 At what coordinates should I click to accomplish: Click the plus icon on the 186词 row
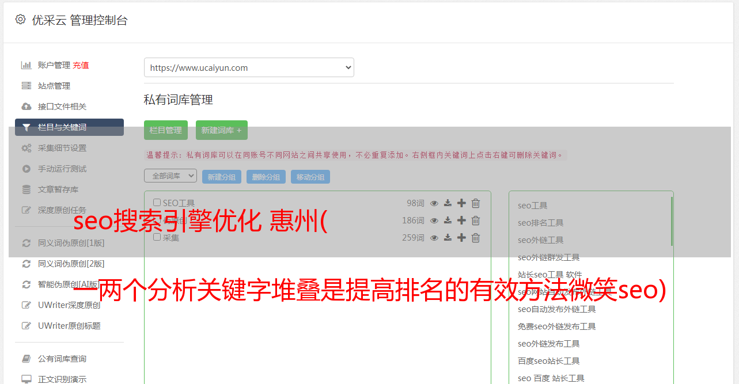[461, 220]
